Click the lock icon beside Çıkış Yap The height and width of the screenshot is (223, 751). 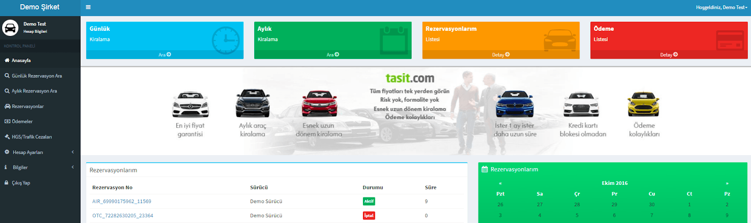coord(7,183)
